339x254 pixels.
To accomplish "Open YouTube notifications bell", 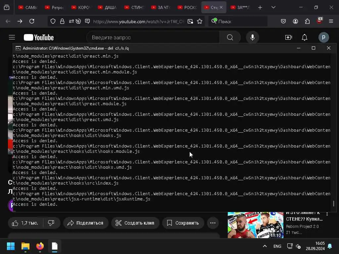I will (305, 37).
